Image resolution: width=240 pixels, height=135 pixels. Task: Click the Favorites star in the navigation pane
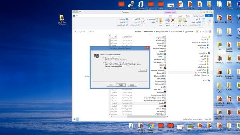click(209, 37)
